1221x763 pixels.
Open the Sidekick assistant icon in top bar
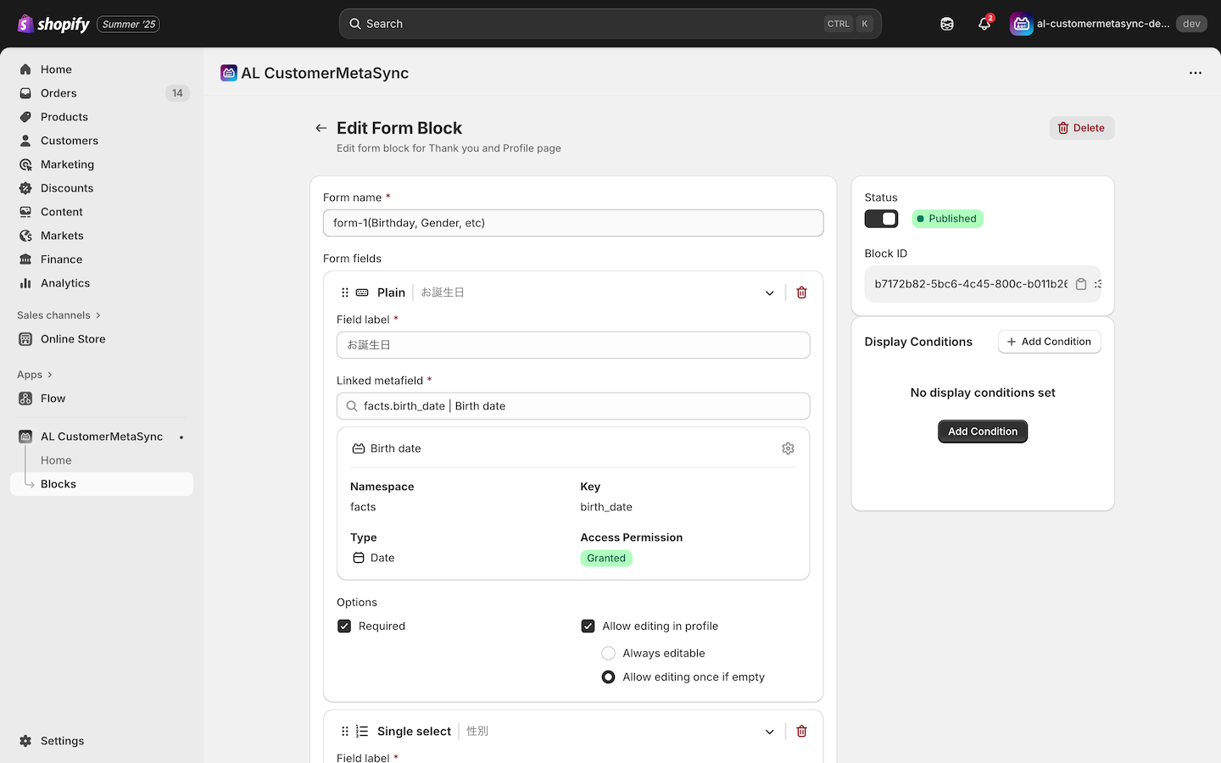pyautogui.click(x=946, y=24)
